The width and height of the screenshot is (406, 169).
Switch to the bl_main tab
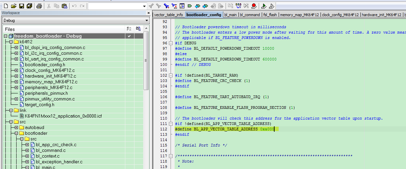230,15
